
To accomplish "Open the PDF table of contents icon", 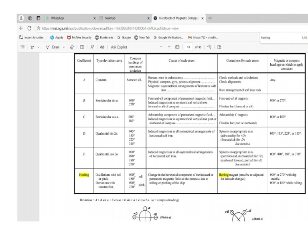I will 22,47.
